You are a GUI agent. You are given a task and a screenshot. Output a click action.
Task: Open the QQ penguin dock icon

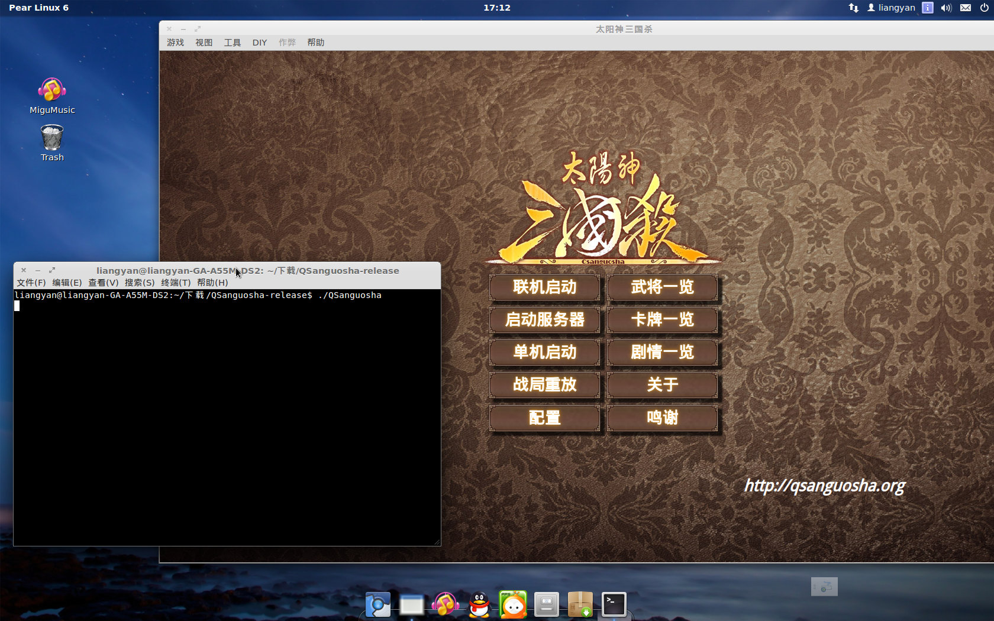tap(479, 604)
